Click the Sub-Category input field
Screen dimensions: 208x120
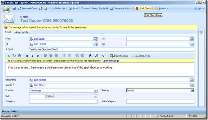click(x=160, y=102)
